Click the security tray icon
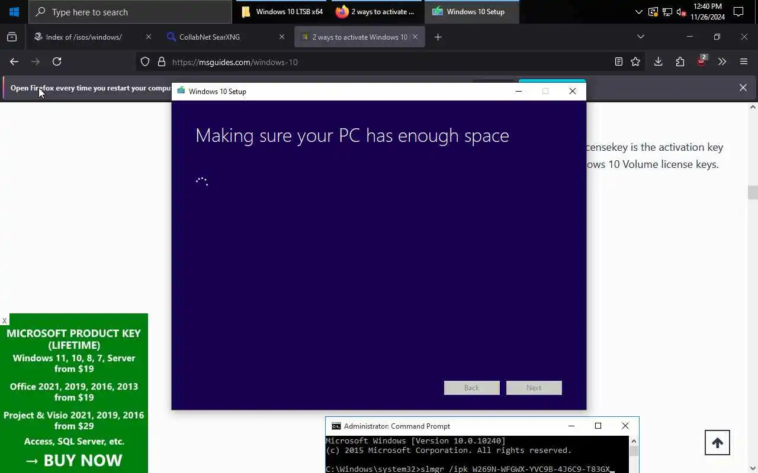The image size is (758, 473). click(653, 12)
